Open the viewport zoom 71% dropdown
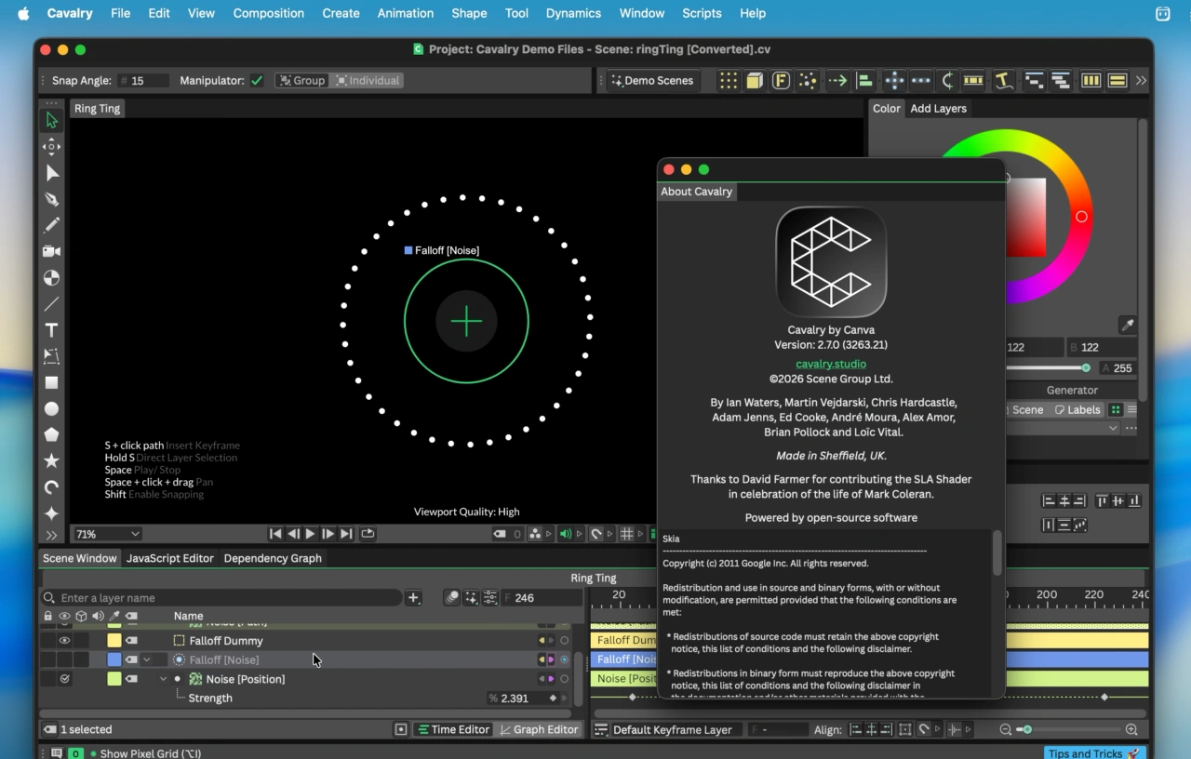Viewport: 1191px width, 759px height. 107,534
